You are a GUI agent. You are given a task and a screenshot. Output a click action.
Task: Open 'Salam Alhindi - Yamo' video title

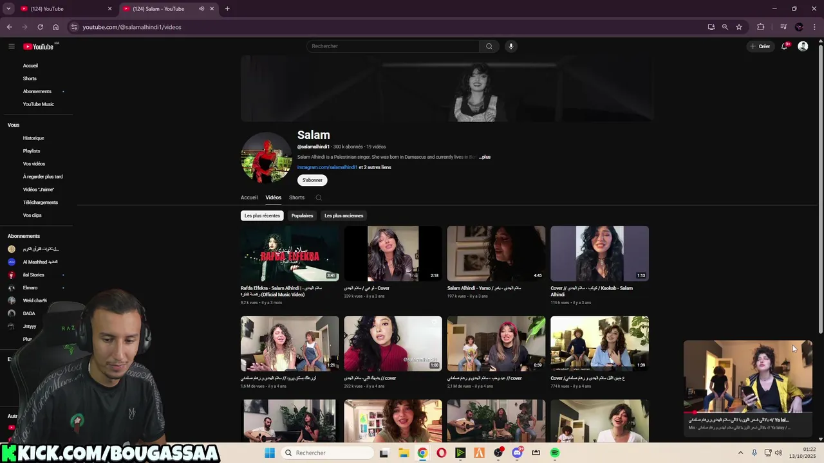484,288
